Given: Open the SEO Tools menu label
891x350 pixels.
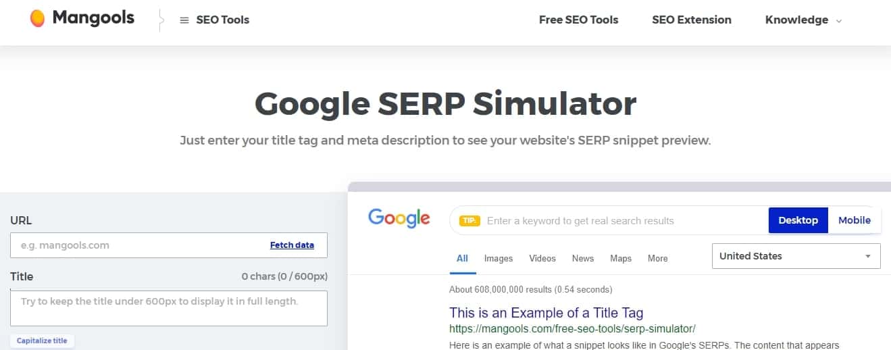Looking at the screenshot, I should pos(222,20).
